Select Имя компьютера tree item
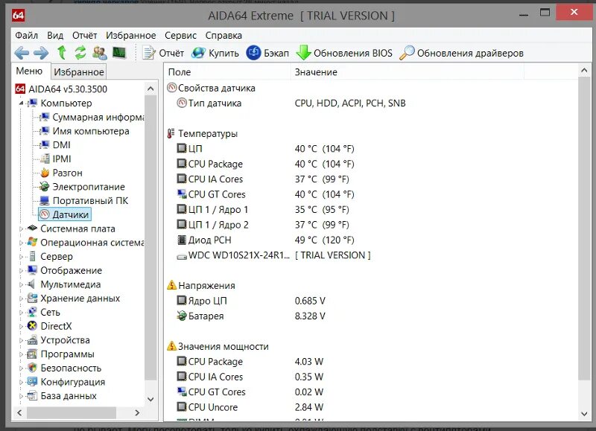This screenshot has height=431, width=596. pos(84,131)
